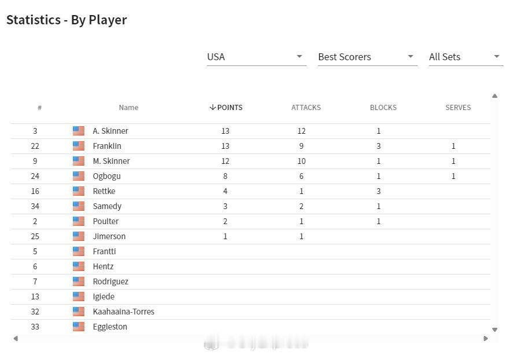Select player M. Skinner row name
The width and height of the screenshot is (513, 355).
click(111, 161)
